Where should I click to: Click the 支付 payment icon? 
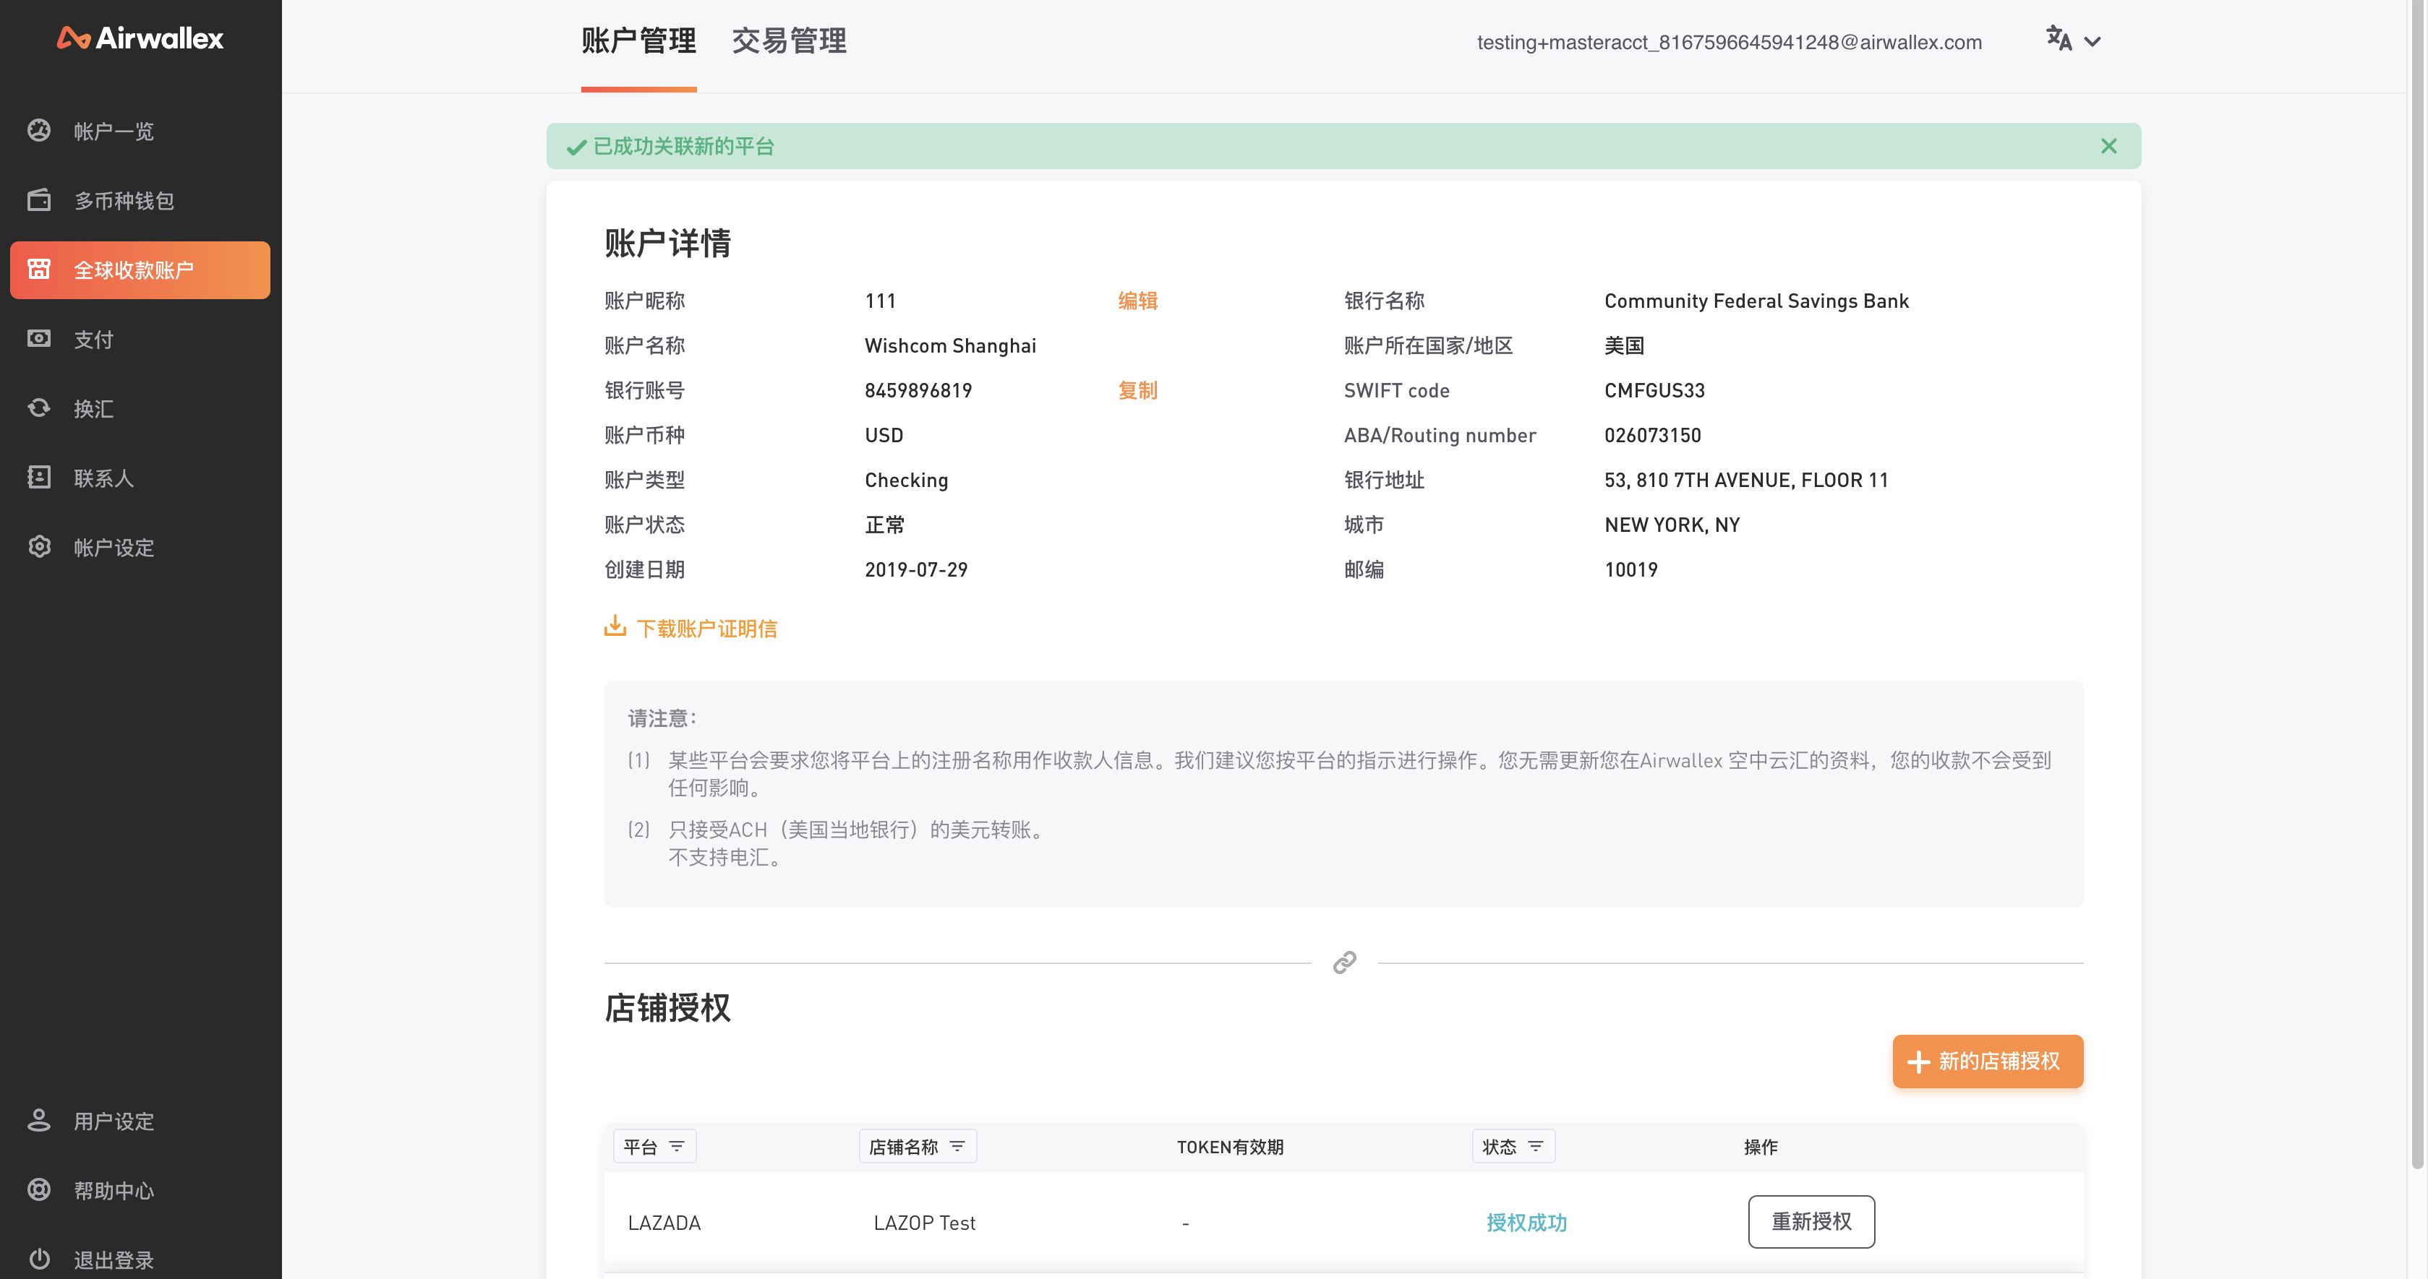[38, 338]
